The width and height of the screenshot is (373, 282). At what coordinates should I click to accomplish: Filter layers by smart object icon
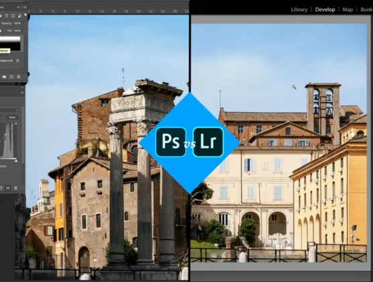(19, 16)
